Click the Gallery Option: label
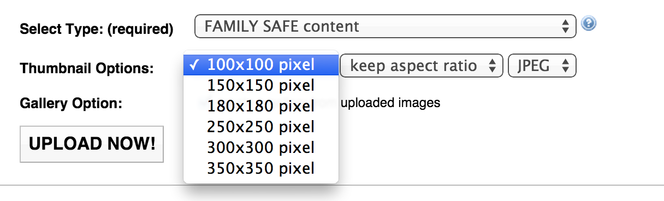 [71, 103]
